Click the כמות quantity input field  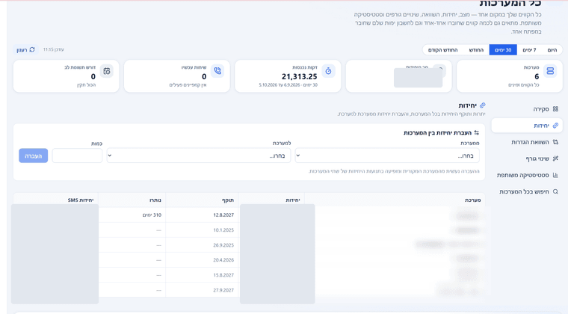coord(77,156)
